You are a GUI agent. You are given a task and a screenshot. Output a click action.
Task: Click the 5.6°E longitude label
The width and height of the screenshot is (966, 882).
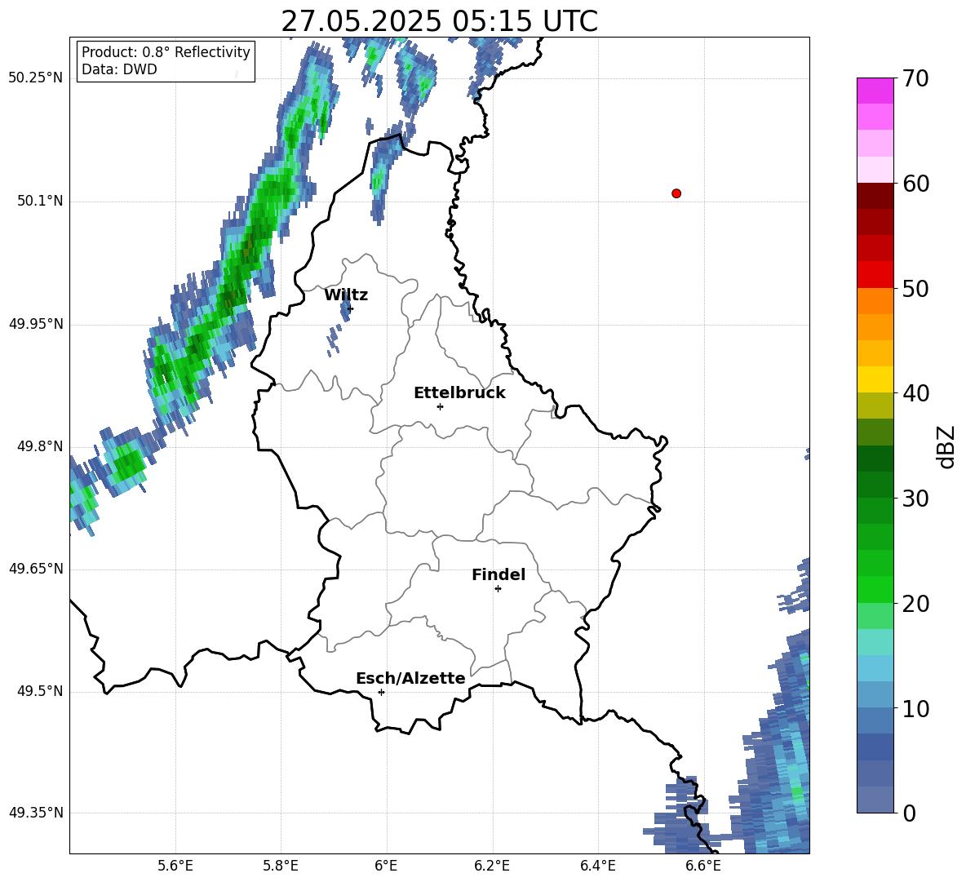[175, 866]
